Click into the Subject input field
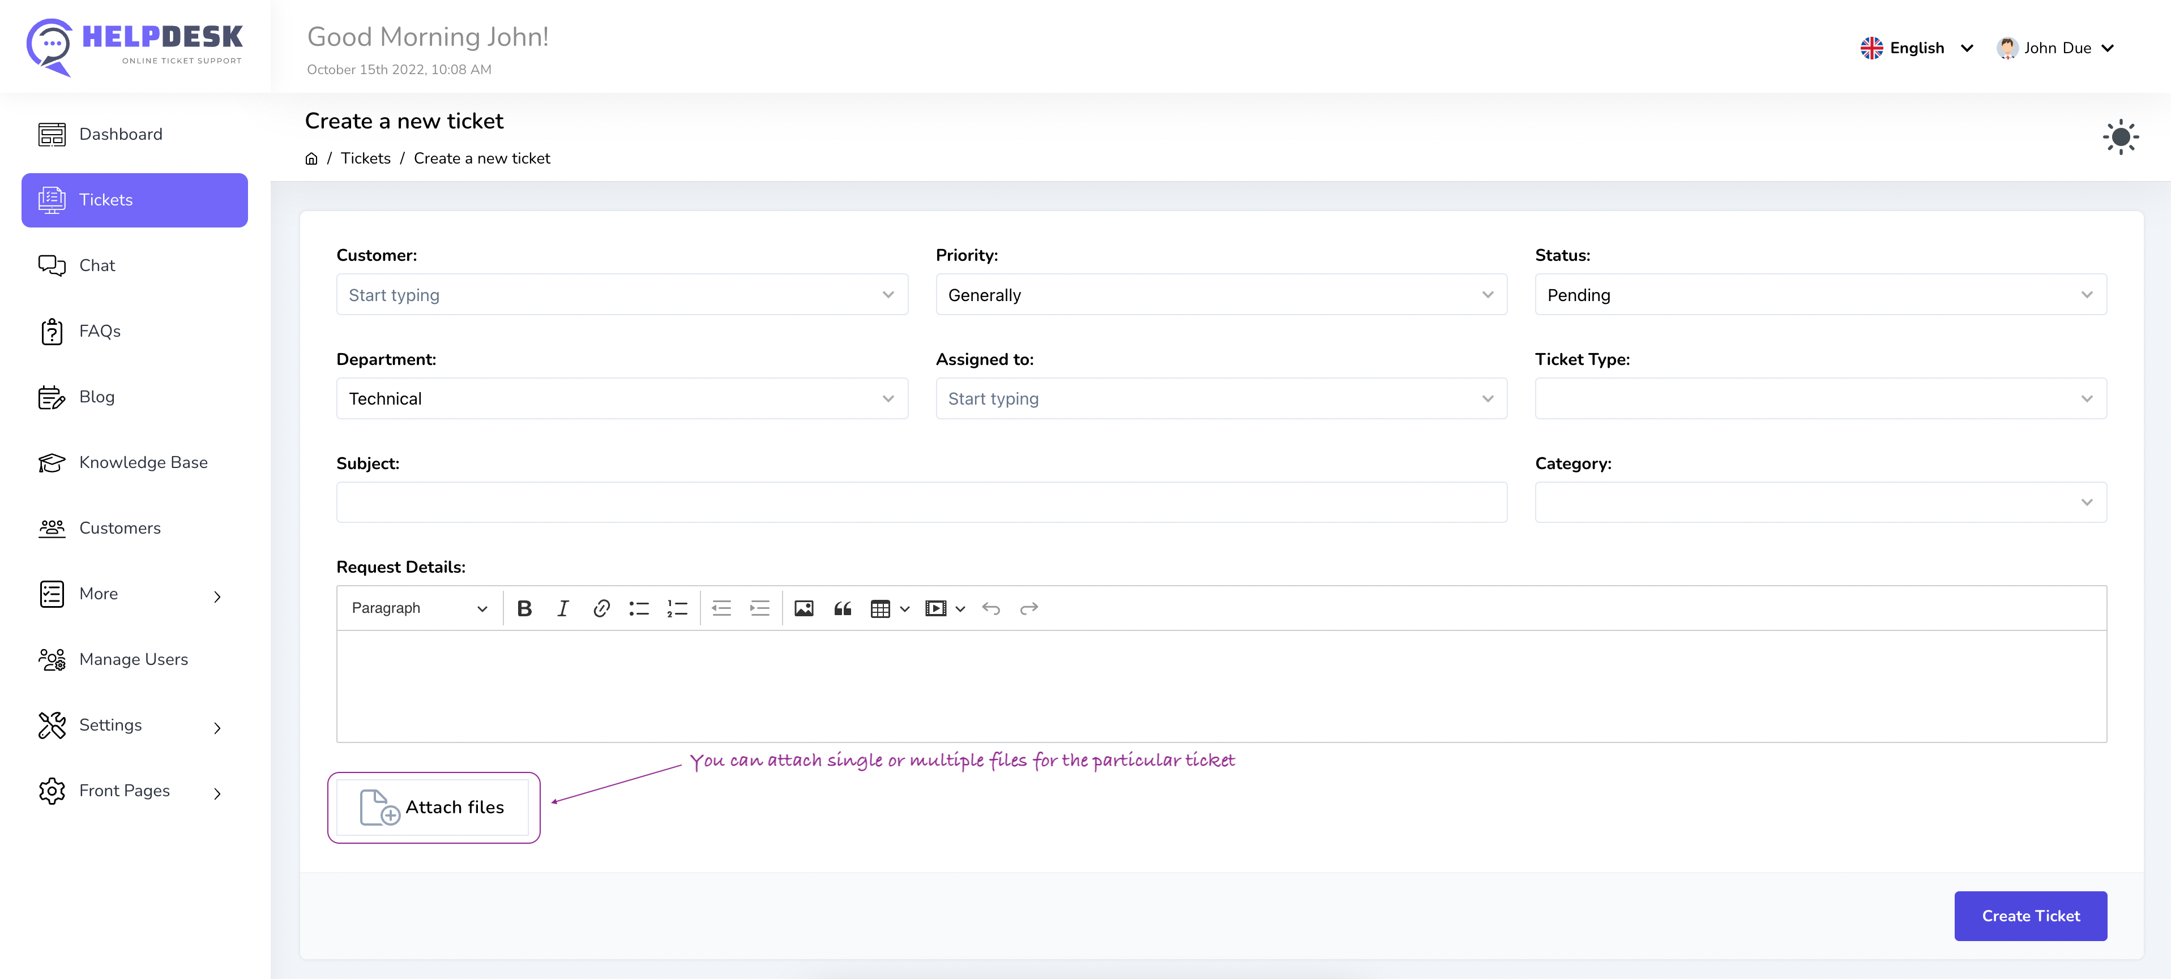The height and width of the screenshot is (979, 2171). 921,502
